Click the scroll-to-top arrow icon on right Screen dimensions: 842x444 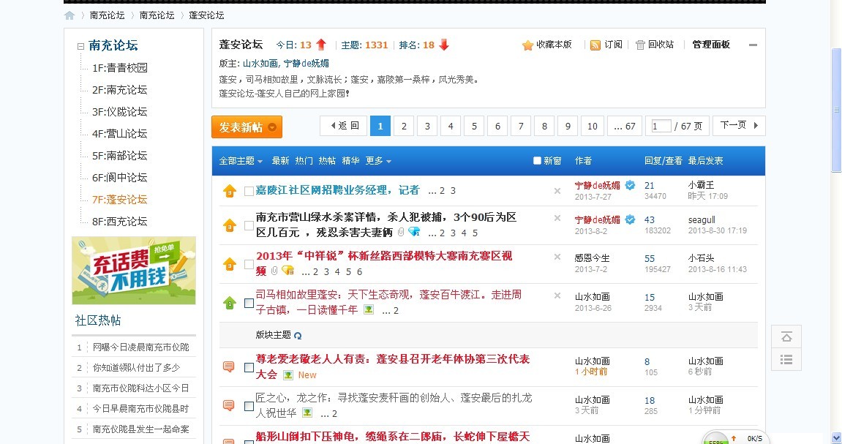point(786,336)
